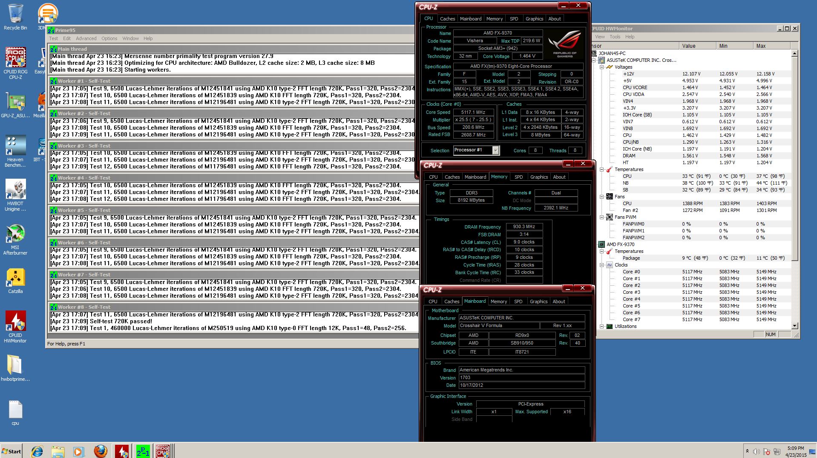
Task: Open the Recycle Bin desktop icon
Action: point(15,17)
